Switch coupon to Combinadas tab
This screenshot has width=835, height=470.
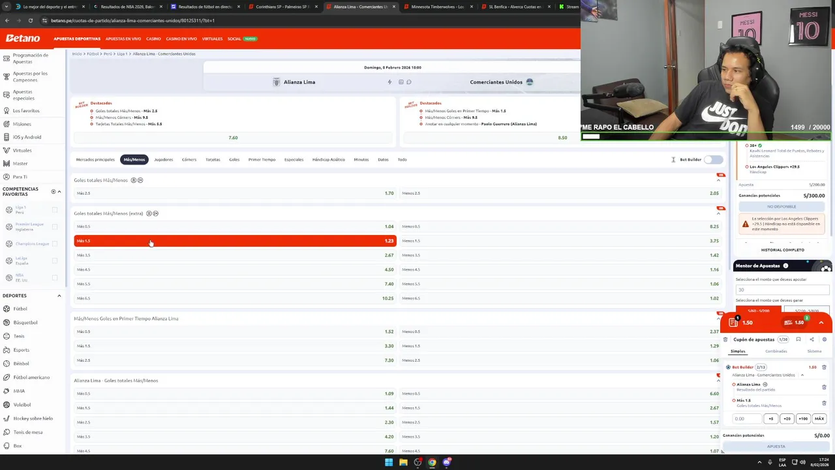point(776,351)
